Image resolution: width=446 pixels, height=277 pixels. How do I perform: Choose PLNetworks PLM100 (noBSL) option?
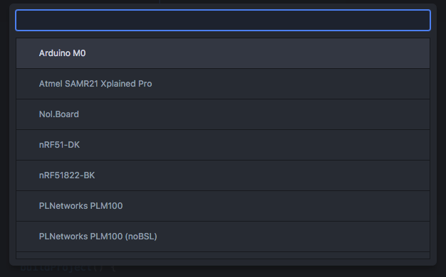click(223, 237)
